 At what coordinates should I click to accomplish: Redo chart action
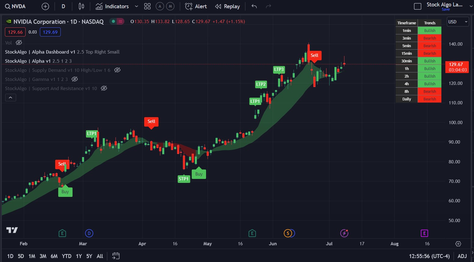[x=268, y=6]
